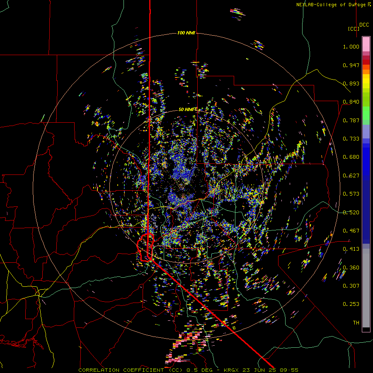This screenshot has width=373, height=373.
Task: Click the 0.733 value on the color scale
Action: tap(351, 139)
